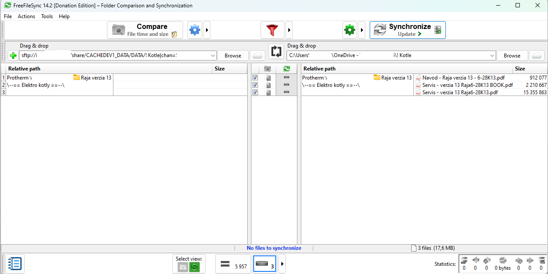
Task: Browse for the right folder
Action: tap(512, 56)
